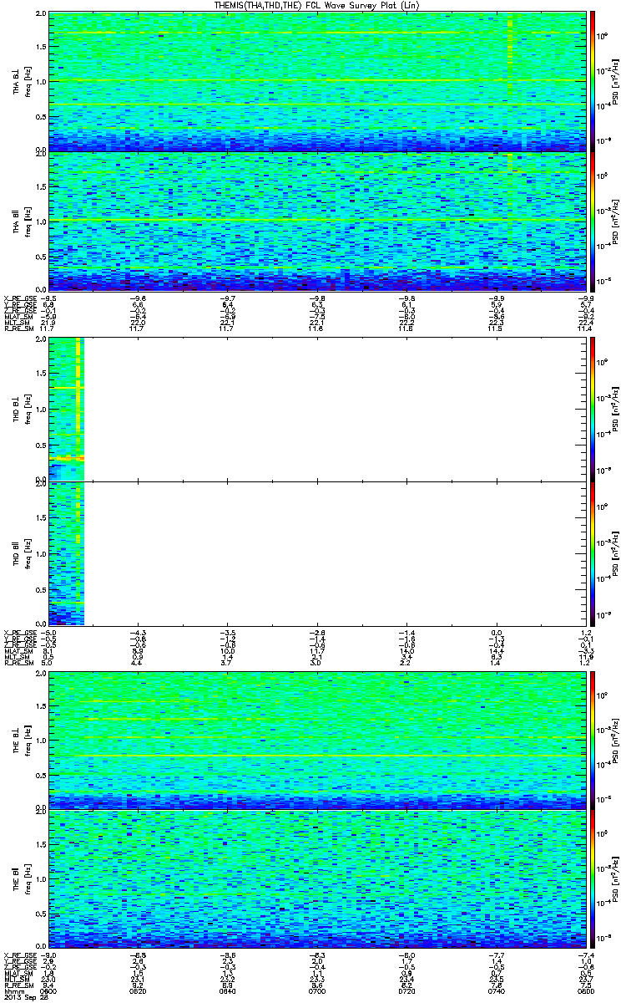Click the '0700' time tick label
This screenshot has width=626, height=1003.
[x=318, y=990]
